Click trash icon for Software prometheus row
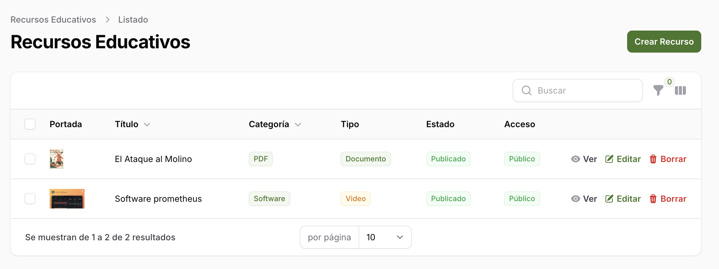This screenshot has width=719, height=269. pyautogui.click(x=653, y=199)
